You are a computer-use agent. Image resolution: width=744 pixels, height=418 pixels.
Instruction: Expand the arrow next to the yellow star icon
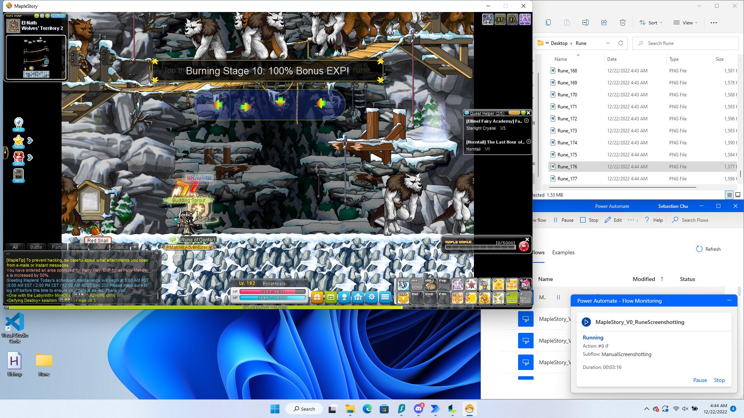coord(30,140)
